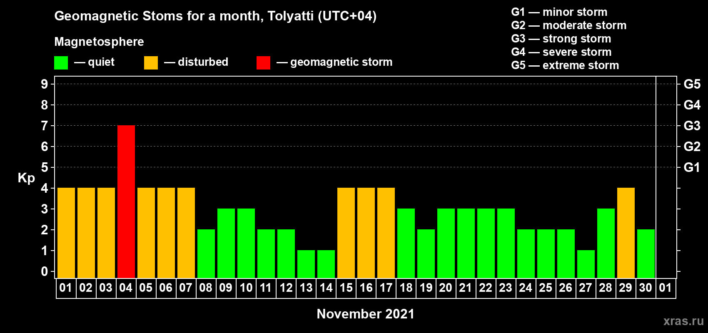
Task: Click the green bar for day 27
Action: 586,264
